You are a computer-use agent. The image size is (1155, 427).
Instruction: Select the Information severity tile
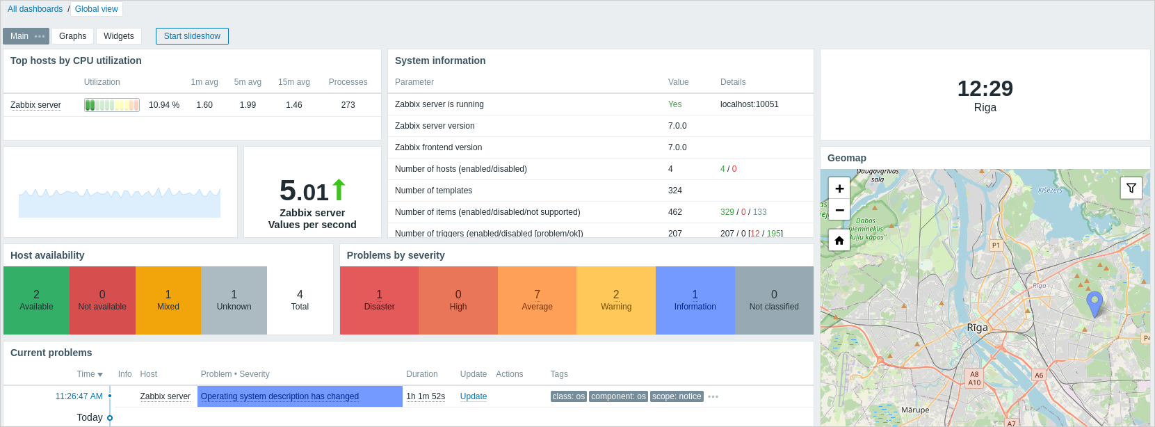point(695,300)
